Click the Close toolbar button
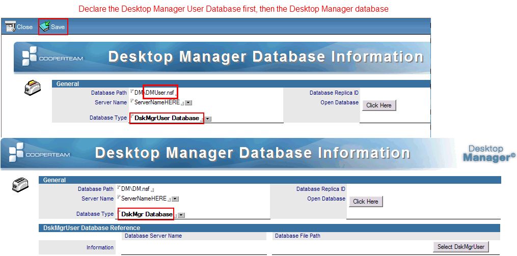The height and width of the screenshot is (256, 517). pos(19,26)
